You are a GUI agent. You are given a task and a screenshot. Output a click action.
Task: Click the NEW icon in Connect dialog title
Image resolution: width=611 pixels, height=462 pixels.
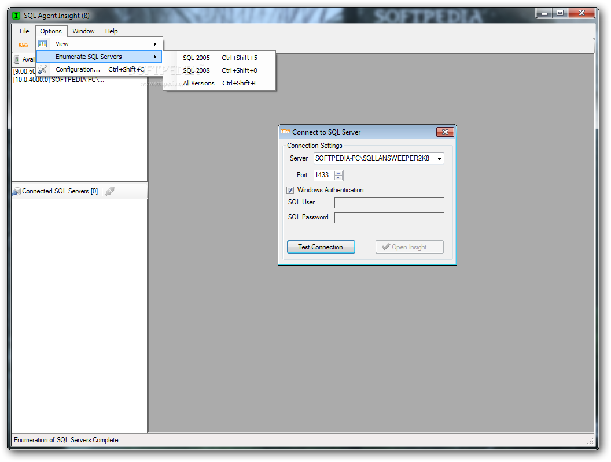click(285, 132)
